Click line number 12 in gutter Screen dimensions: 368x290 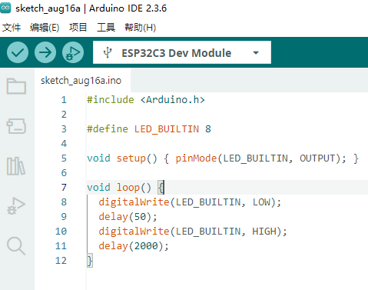[x=61, y=261]
